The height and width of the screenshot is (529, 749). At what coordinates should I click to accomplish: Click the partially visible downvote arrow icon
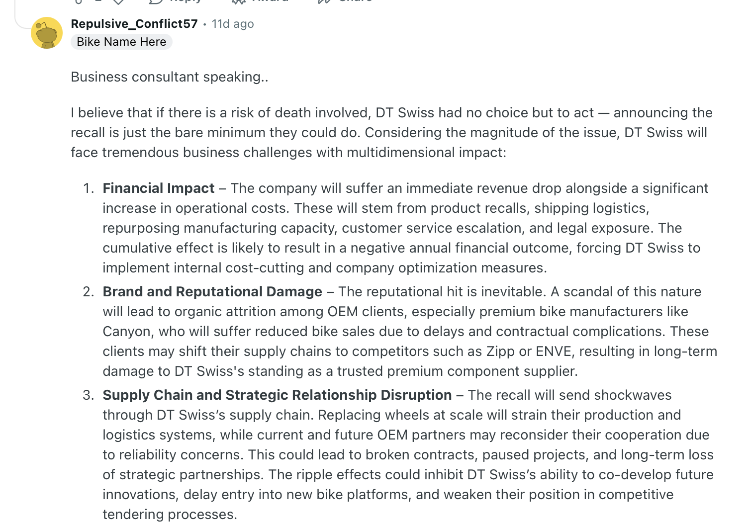[118, 1]
